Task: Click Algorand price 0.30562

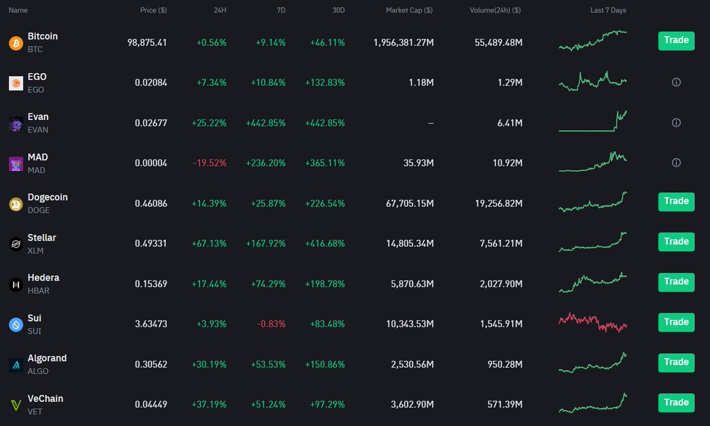Action: (151, 364)
